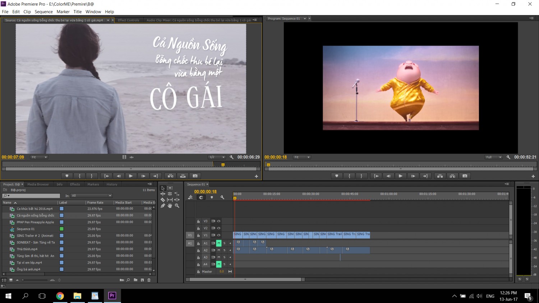
Task: Add marker in Program monitor
Action: pos(337,176)
